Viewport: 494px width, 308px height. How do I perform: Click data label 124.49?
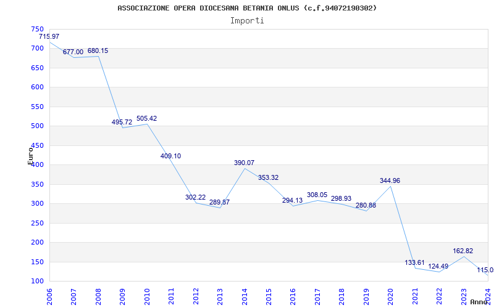coord(438,266)
